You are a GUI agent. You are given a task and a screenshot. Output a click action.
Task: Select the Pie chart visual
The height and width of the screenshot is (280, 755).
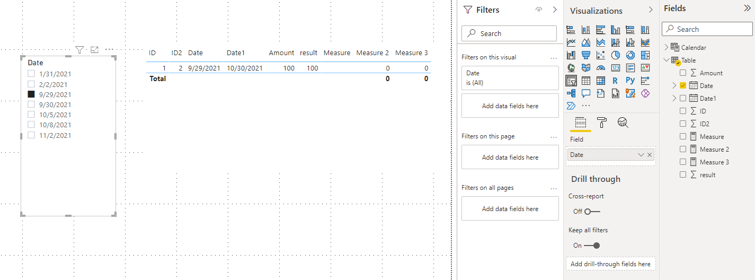(616, 55)
